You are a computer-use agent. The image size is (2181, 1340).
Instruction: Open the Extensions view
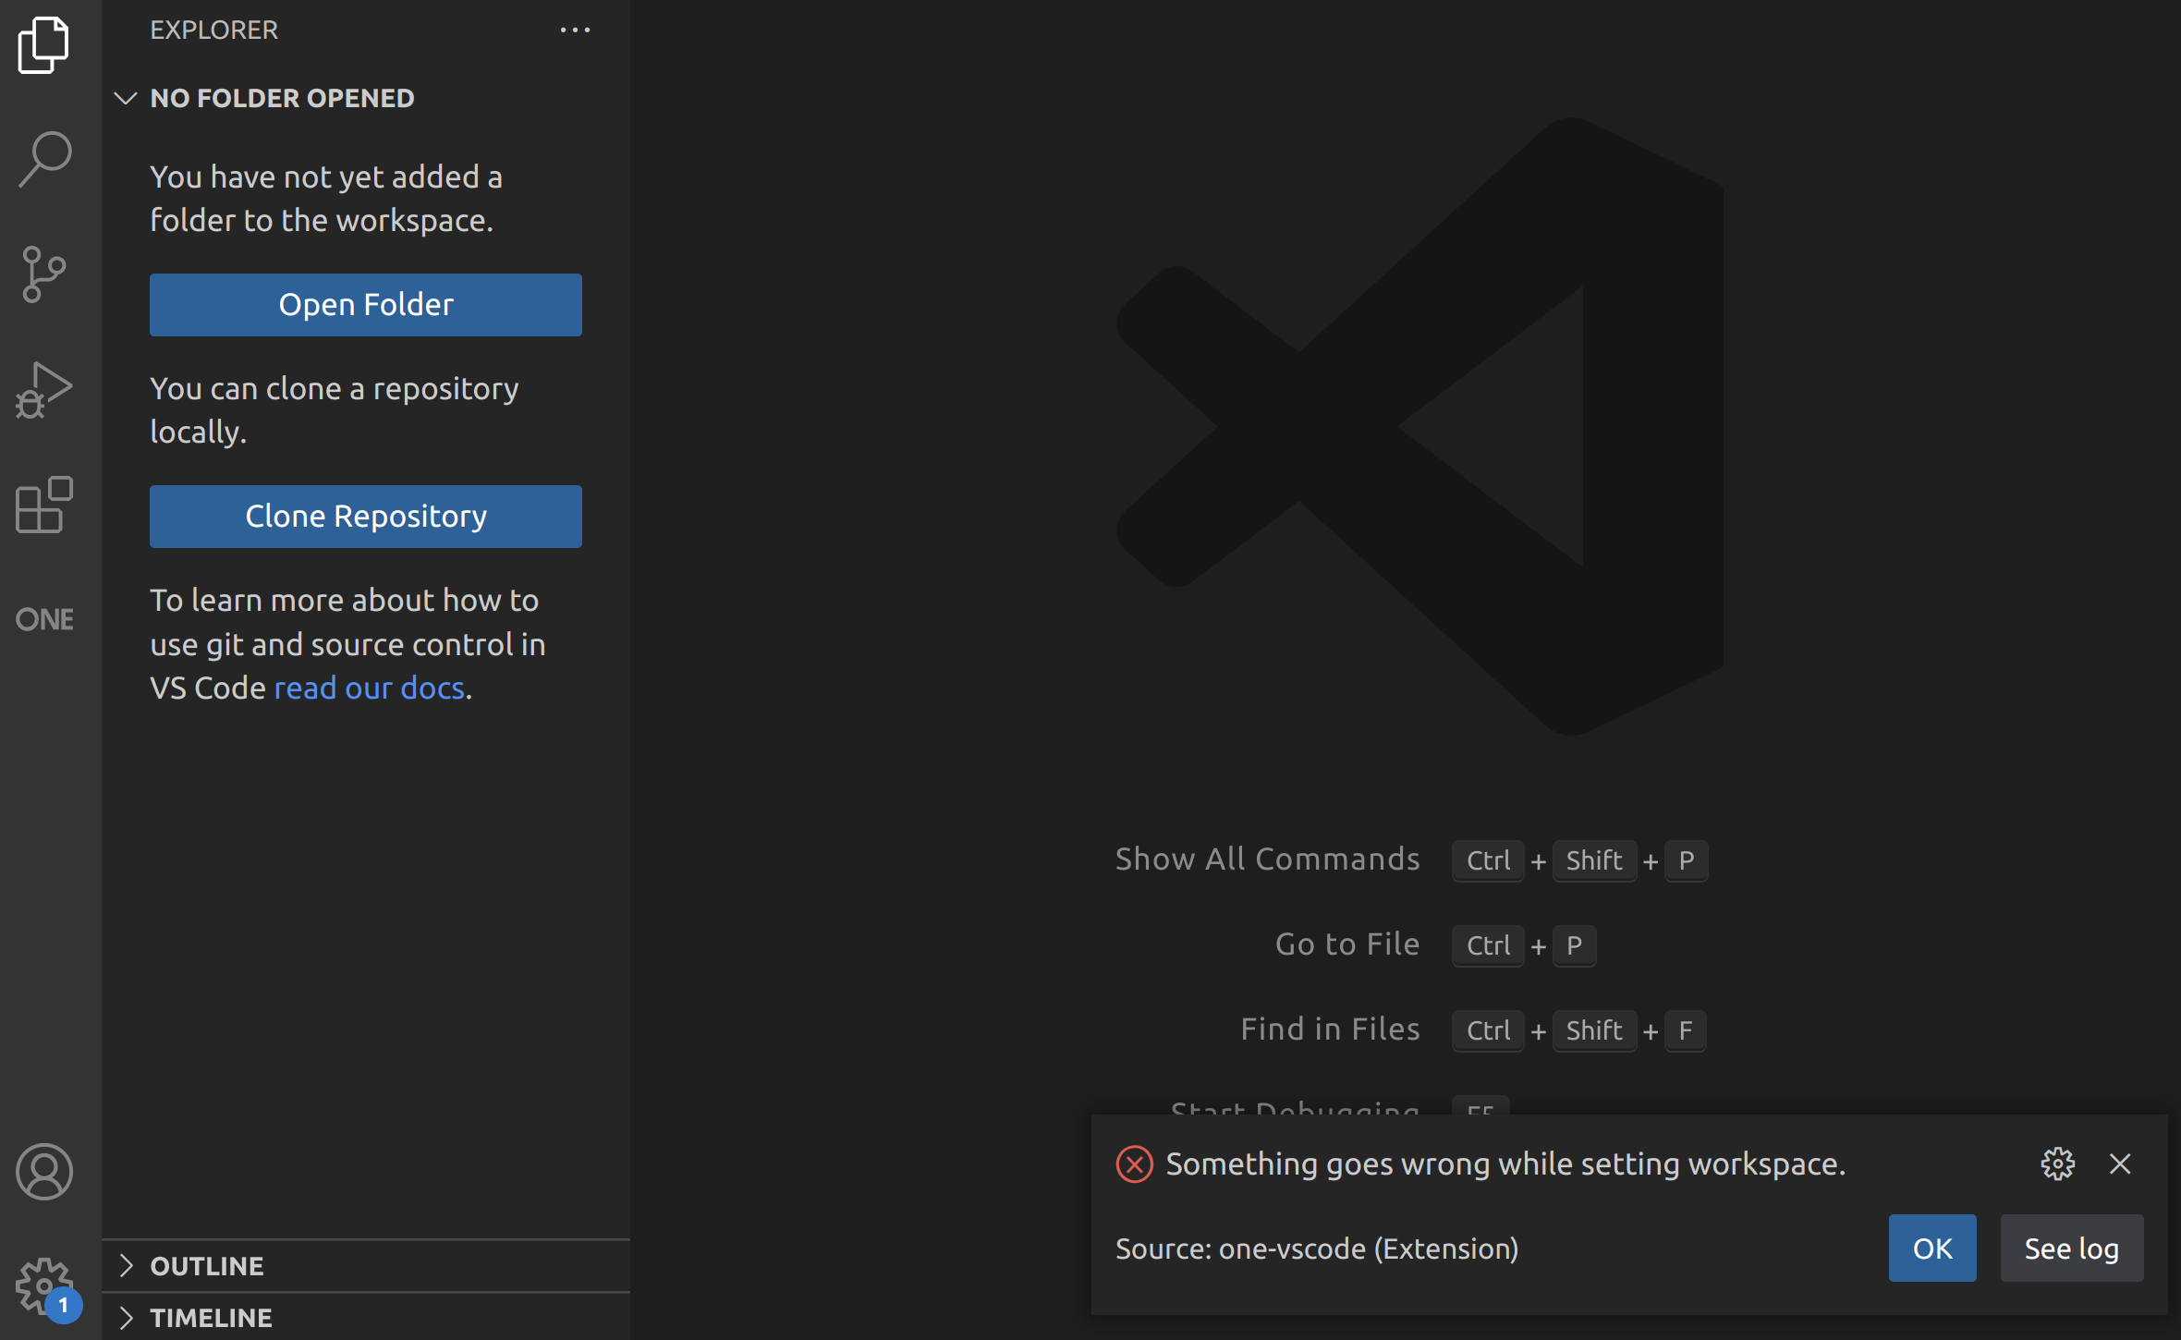pos(43,505)
